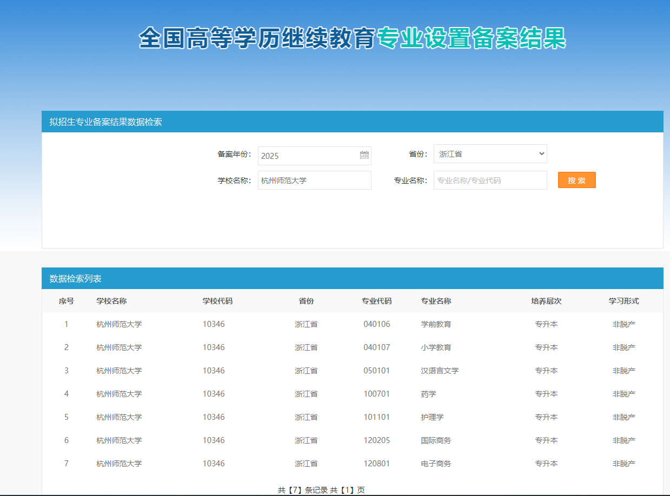
Task: Click the orange 搜索 search button
Action: (x=576, y=180)
